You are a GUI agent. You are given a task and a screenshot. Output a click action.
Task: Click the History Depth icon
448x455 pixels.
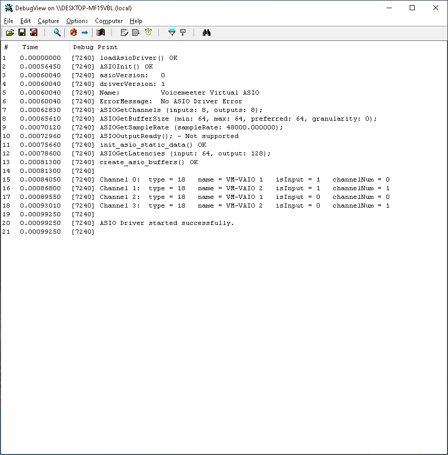[x=183, y=33]
